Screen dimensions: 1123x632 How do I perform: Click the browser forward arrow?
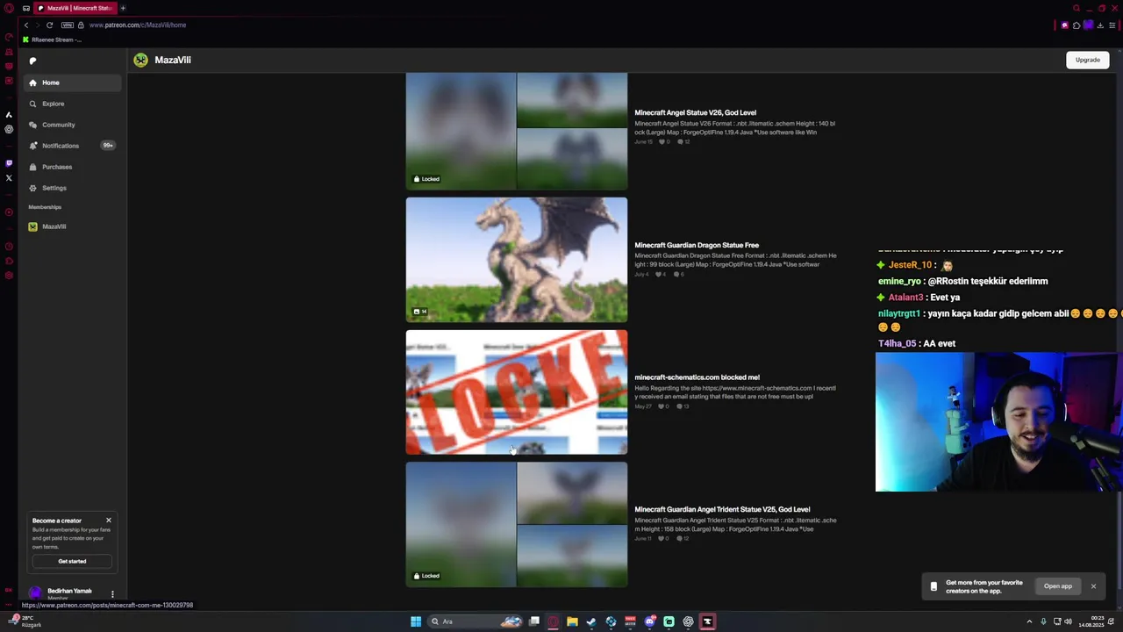click(38, 25)
